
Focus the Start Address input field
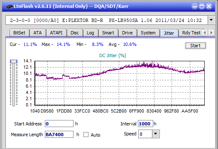pyautogui.click(x=59, y=124)
